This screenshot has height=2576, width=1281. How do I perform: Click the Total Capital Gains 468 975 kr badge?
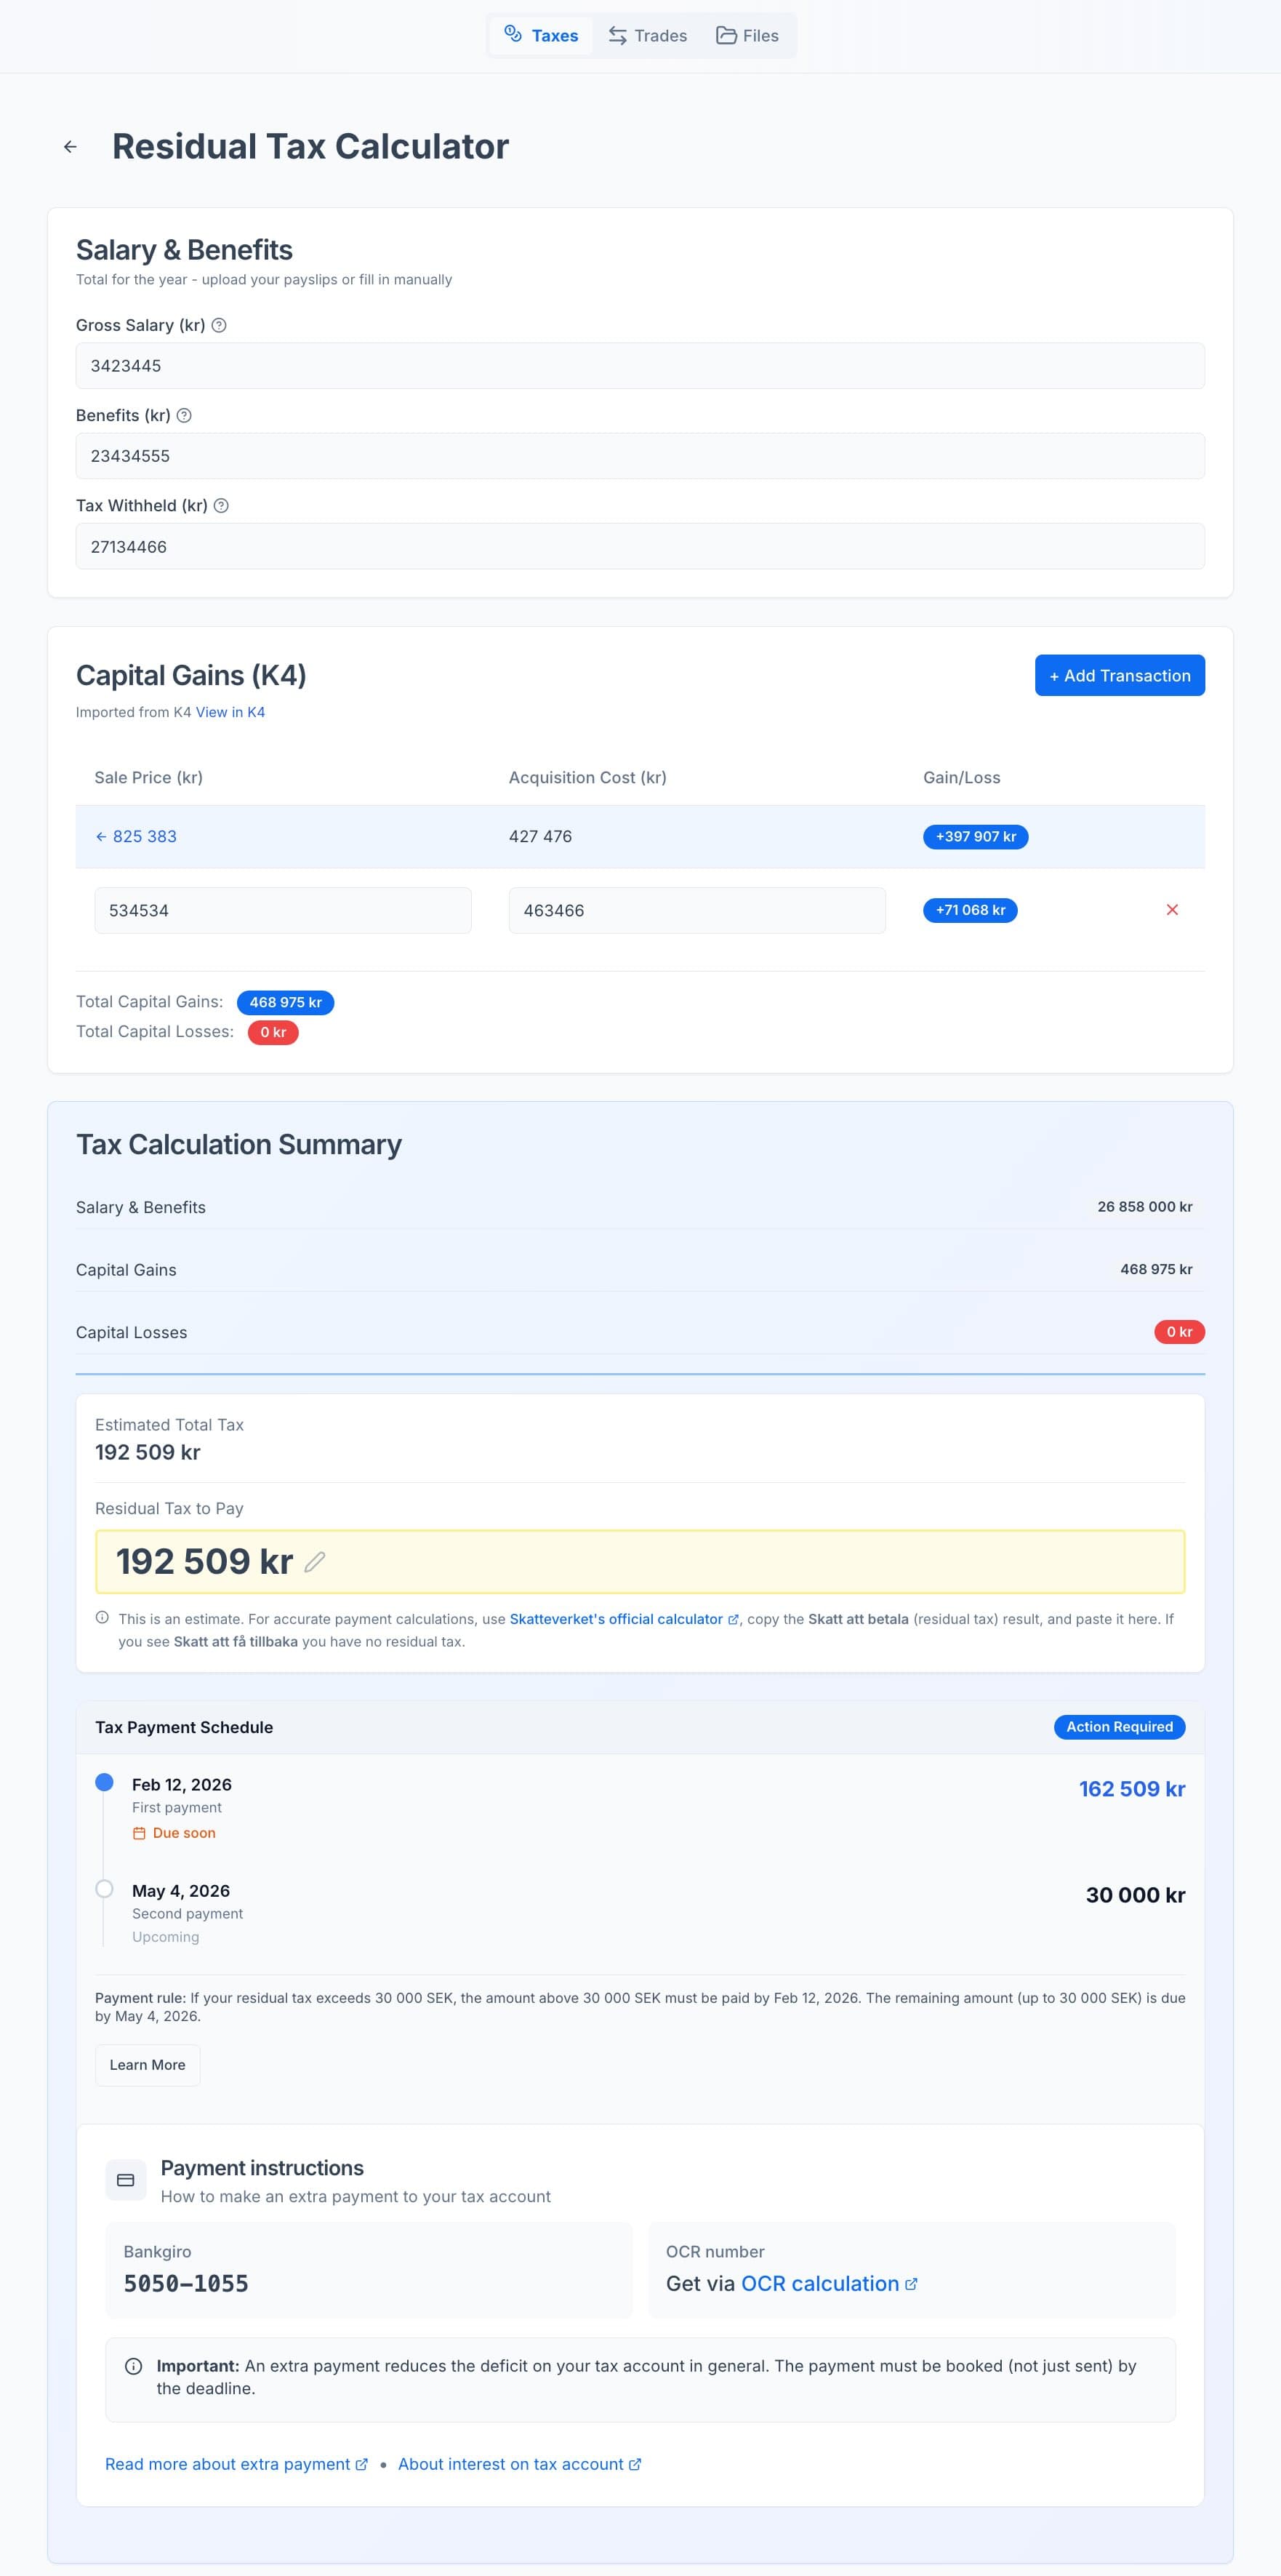285,1002
